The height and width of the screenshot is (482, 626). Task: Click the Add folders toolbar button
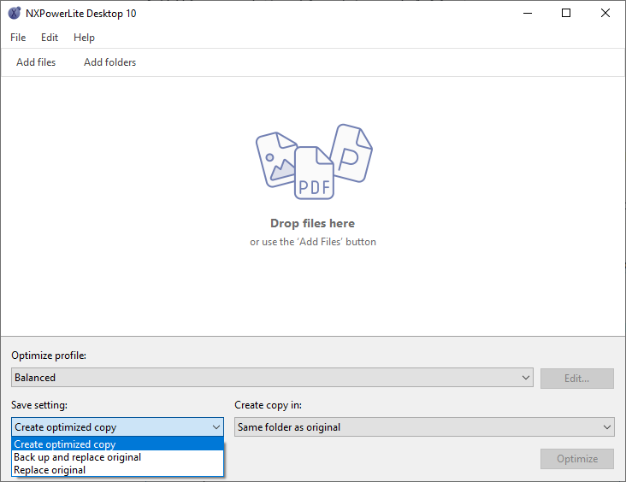point(109,62)
